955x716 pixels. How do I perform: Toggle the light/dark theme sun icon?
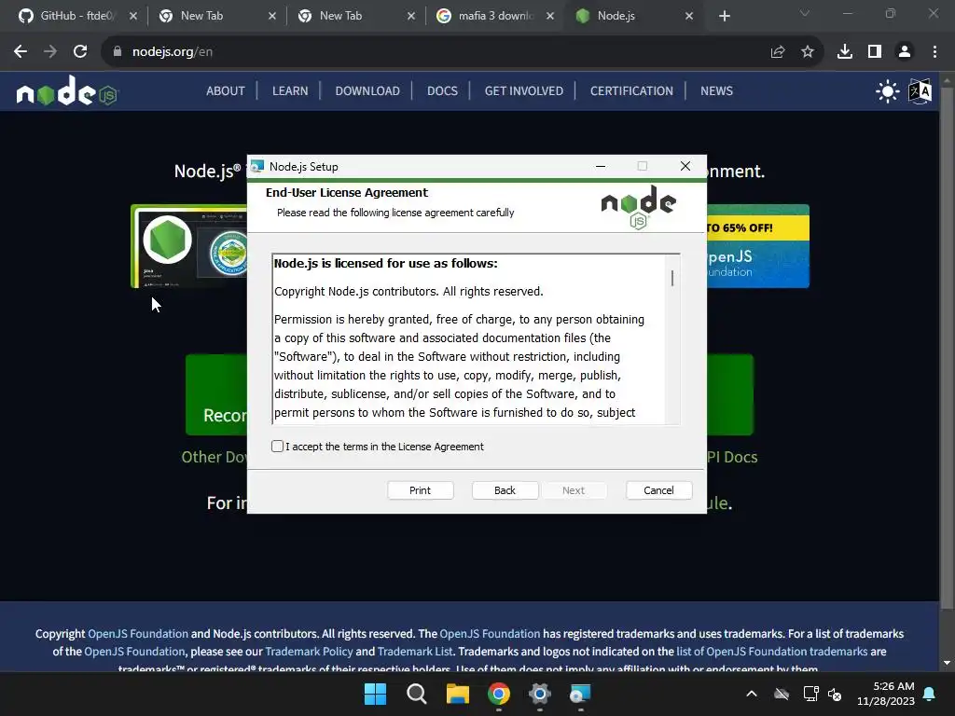(888, 91)
